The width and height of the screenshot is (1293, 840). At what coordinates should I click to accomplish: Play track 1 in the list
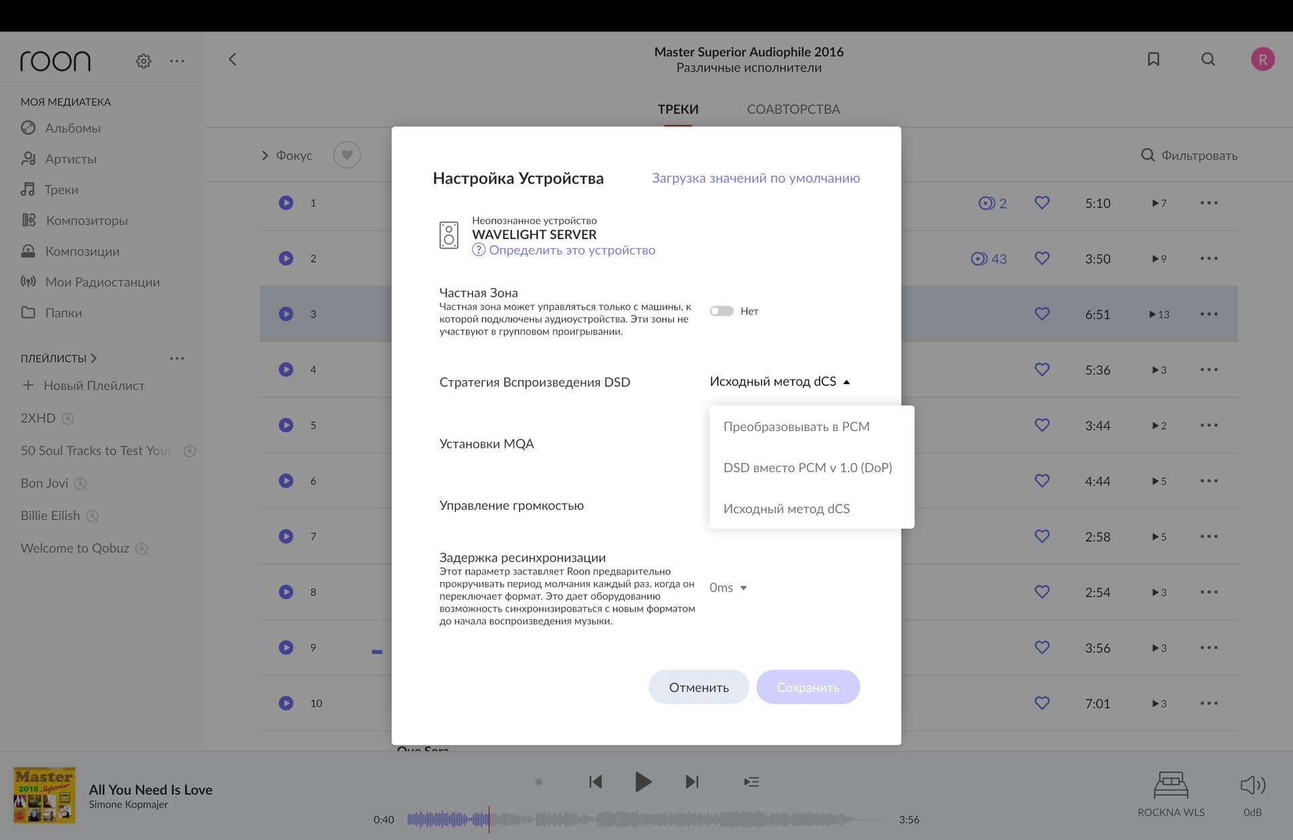pos(286,203)
